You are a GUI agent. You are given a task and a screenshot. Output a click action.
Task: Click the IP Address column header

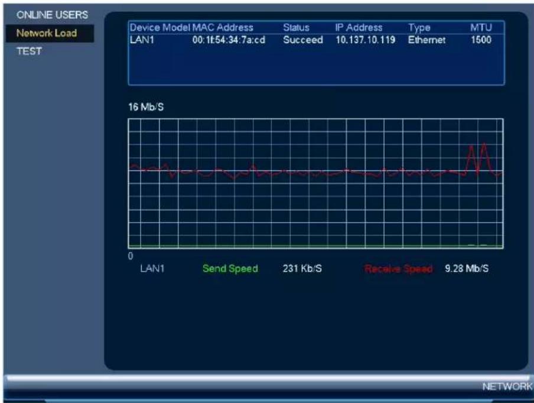(359, 28)
